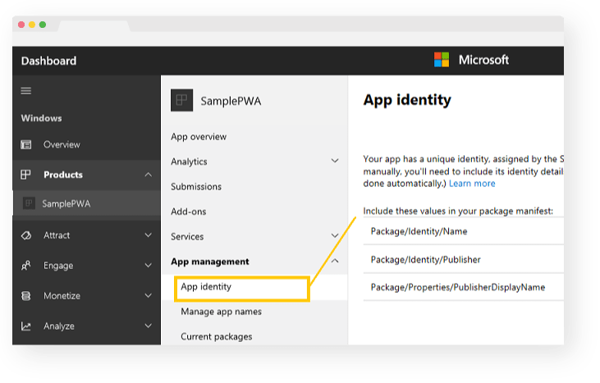Viewport: 600px width, 383px height.
Task: Click the Overview icon in sidebar
Action: click(26, 144)
